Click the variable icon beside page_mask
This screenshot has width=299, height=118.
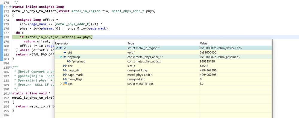point(65,75)
